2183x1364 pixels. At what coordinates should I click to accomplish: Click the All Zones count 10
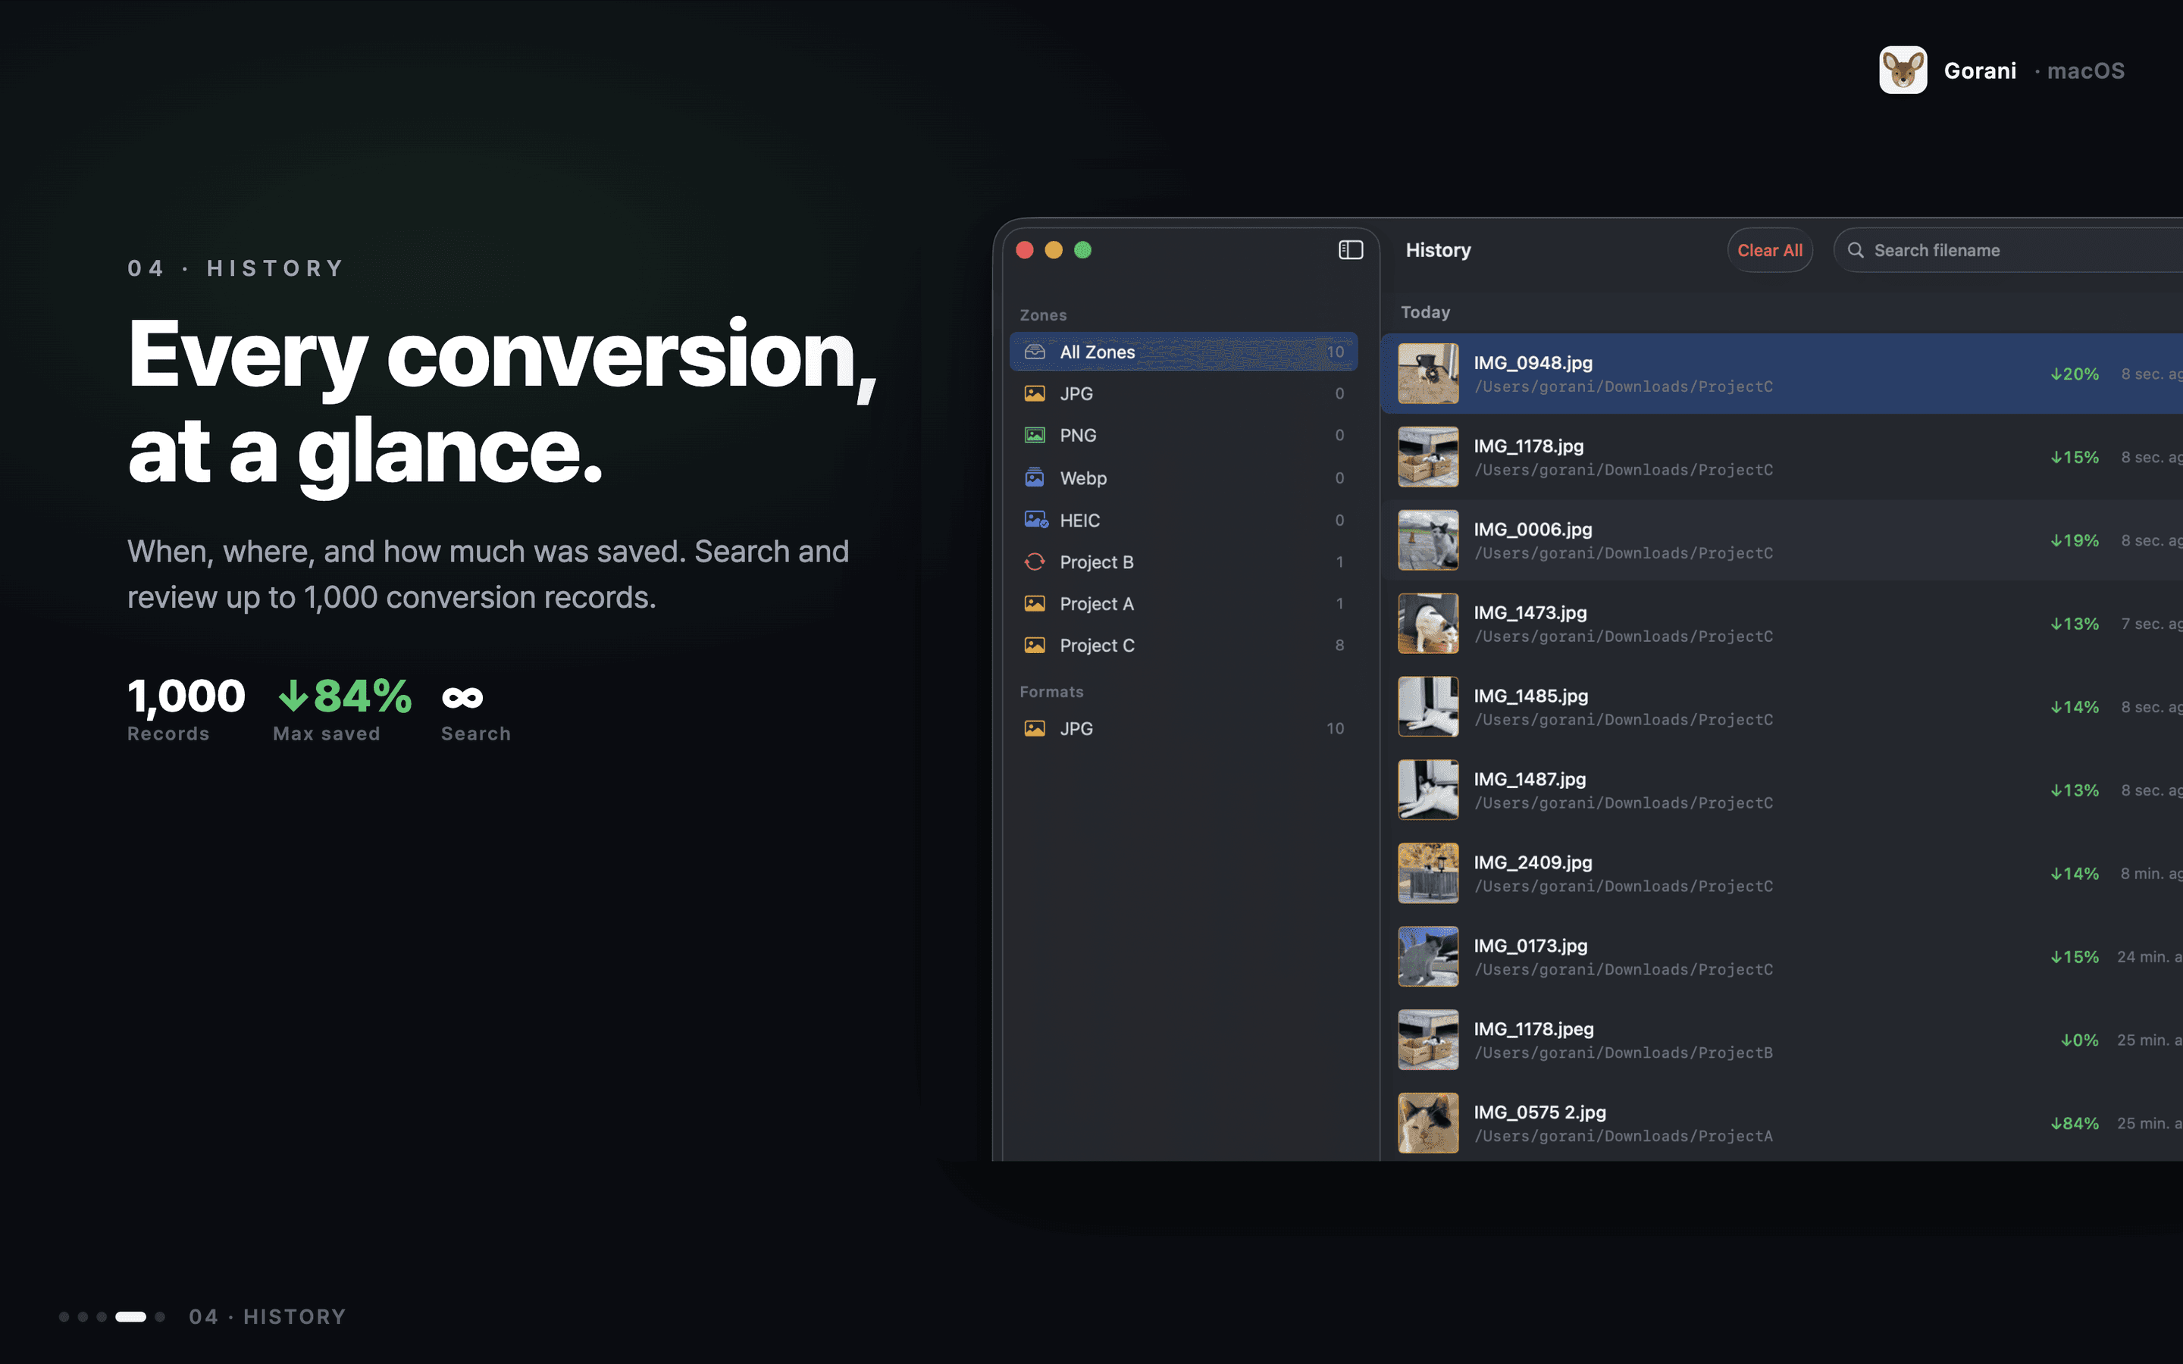1335,352
